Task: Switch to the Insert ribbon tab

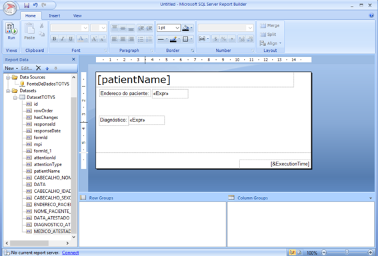Action: click(55, 15)
